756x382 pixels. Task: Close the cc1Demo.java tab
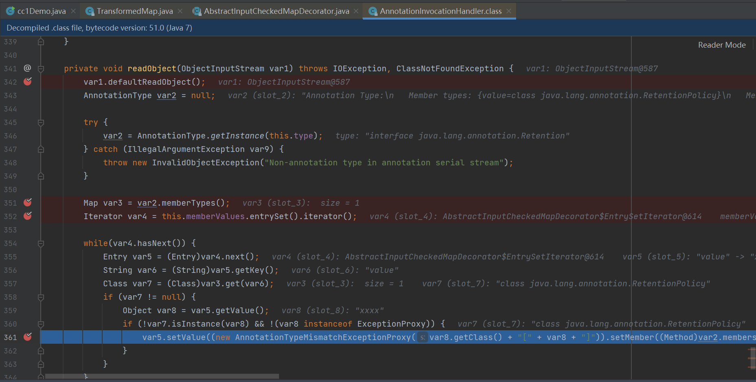73,11
